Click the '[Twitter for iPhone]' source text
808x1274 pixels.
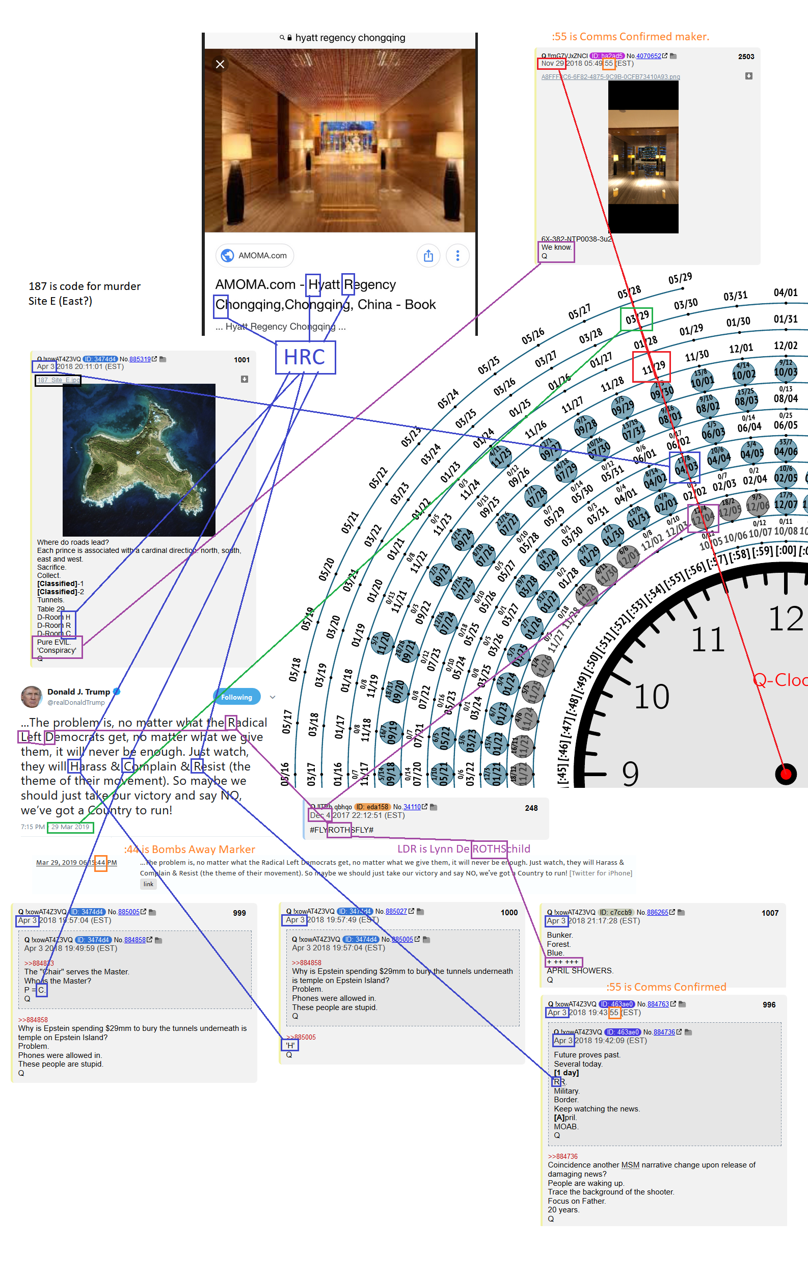601,873
